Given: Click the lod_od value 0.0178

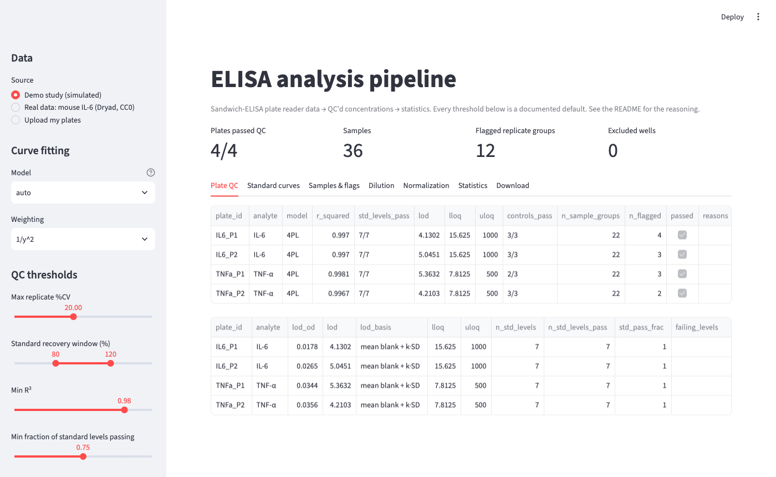Looking at the screenshot, I should 305,347.
